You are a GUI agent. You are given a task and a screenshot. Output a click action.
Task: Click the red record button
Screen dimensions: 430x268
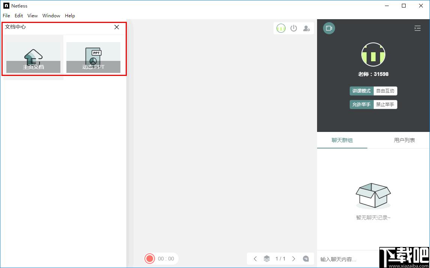150,258
